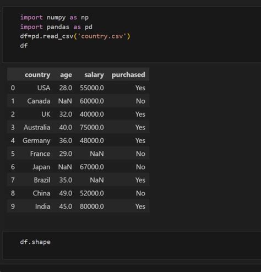
Task: Click the 49.0 age value for China
Action: [x=66, y=193]
